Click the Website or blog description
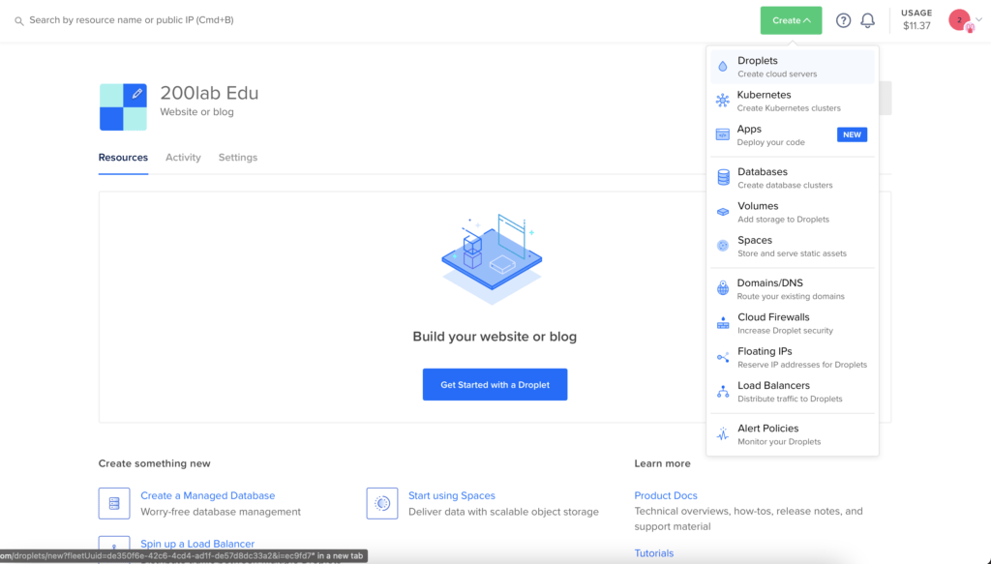 [x=196, y=112]
